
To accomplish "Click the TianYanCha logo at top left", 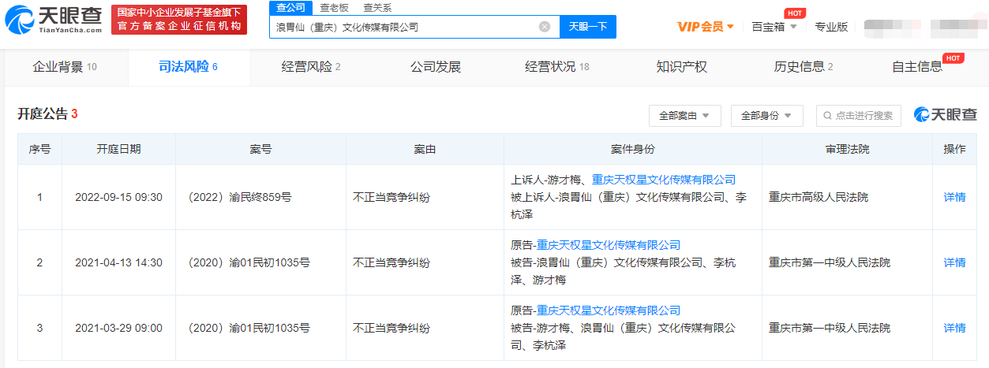I will tap(54, 20).
